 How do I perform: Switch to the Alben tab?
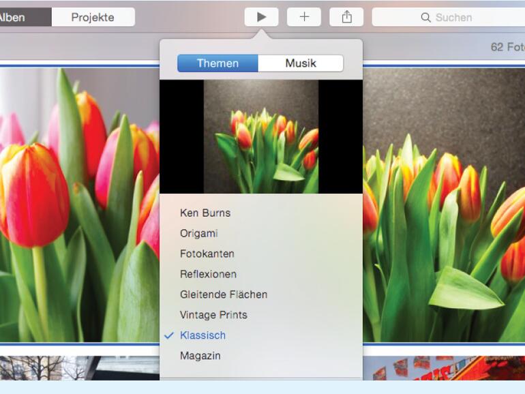25,17
